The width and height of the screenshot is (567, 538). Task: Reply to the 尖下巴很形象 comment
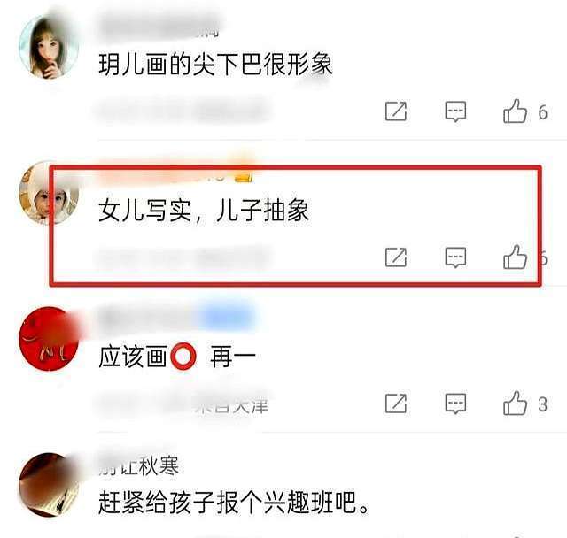455,111
